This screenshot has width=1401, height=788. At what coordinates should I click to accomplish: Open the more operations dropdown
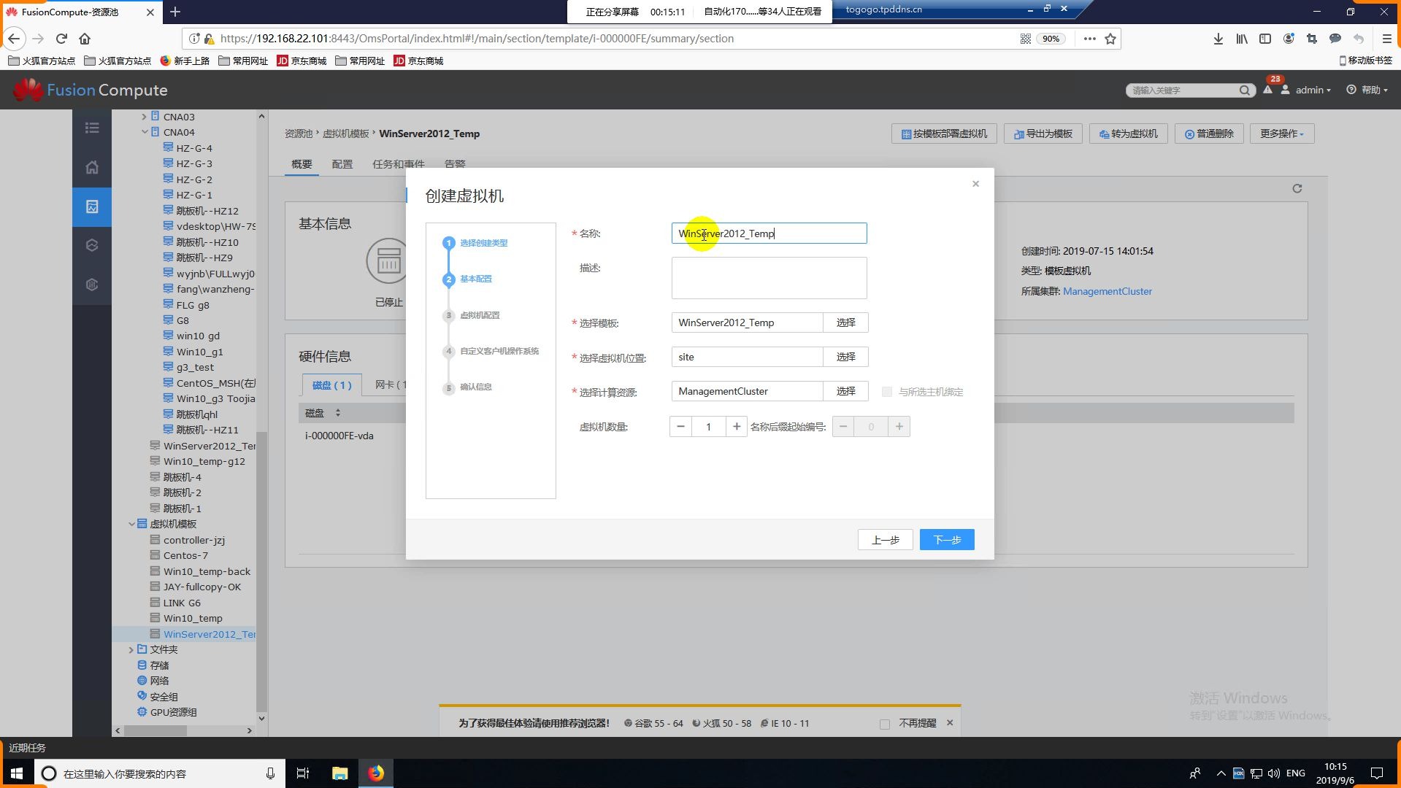[1281, 134]
